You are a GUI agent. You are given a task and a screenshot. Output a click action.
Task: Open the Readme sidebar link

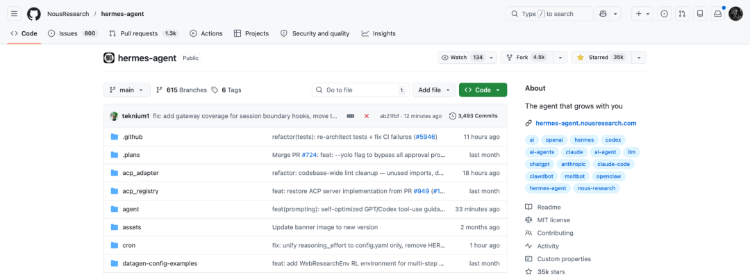point(549,207)
